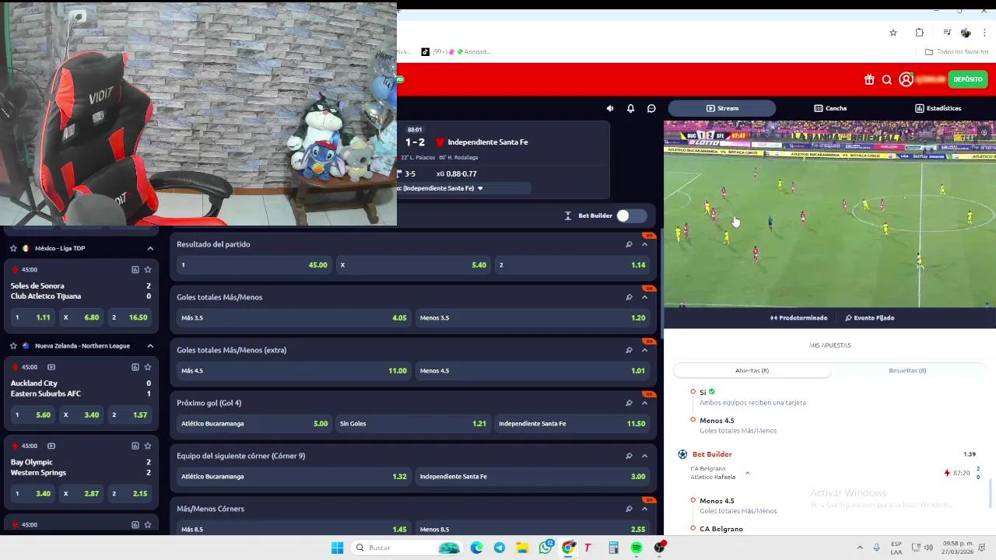
Task: Open the site search magnifier
Action: (887, 79)
